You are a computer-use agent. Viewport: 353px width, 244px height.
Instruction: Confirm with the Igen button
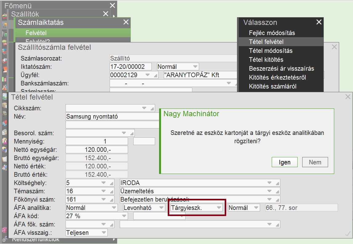pos(285,162)
